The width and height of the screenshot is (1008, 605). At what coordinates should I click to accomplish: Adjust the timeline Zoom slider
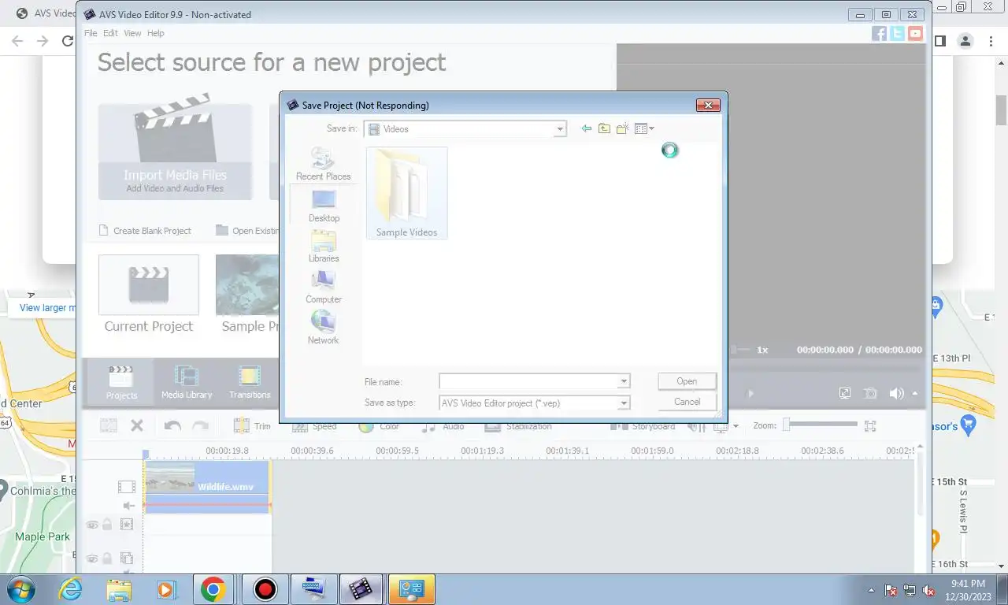[x=820, y=425]
